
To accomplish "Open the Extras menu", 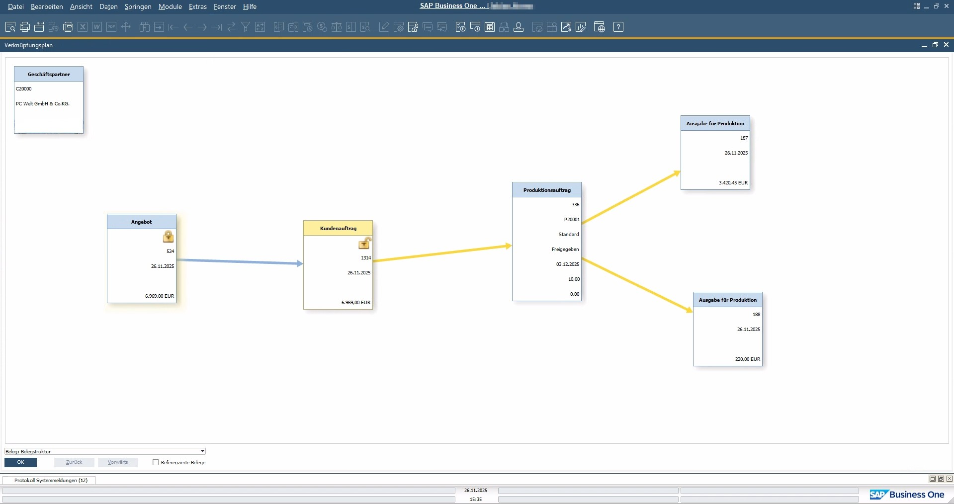I will click(197, 6).
